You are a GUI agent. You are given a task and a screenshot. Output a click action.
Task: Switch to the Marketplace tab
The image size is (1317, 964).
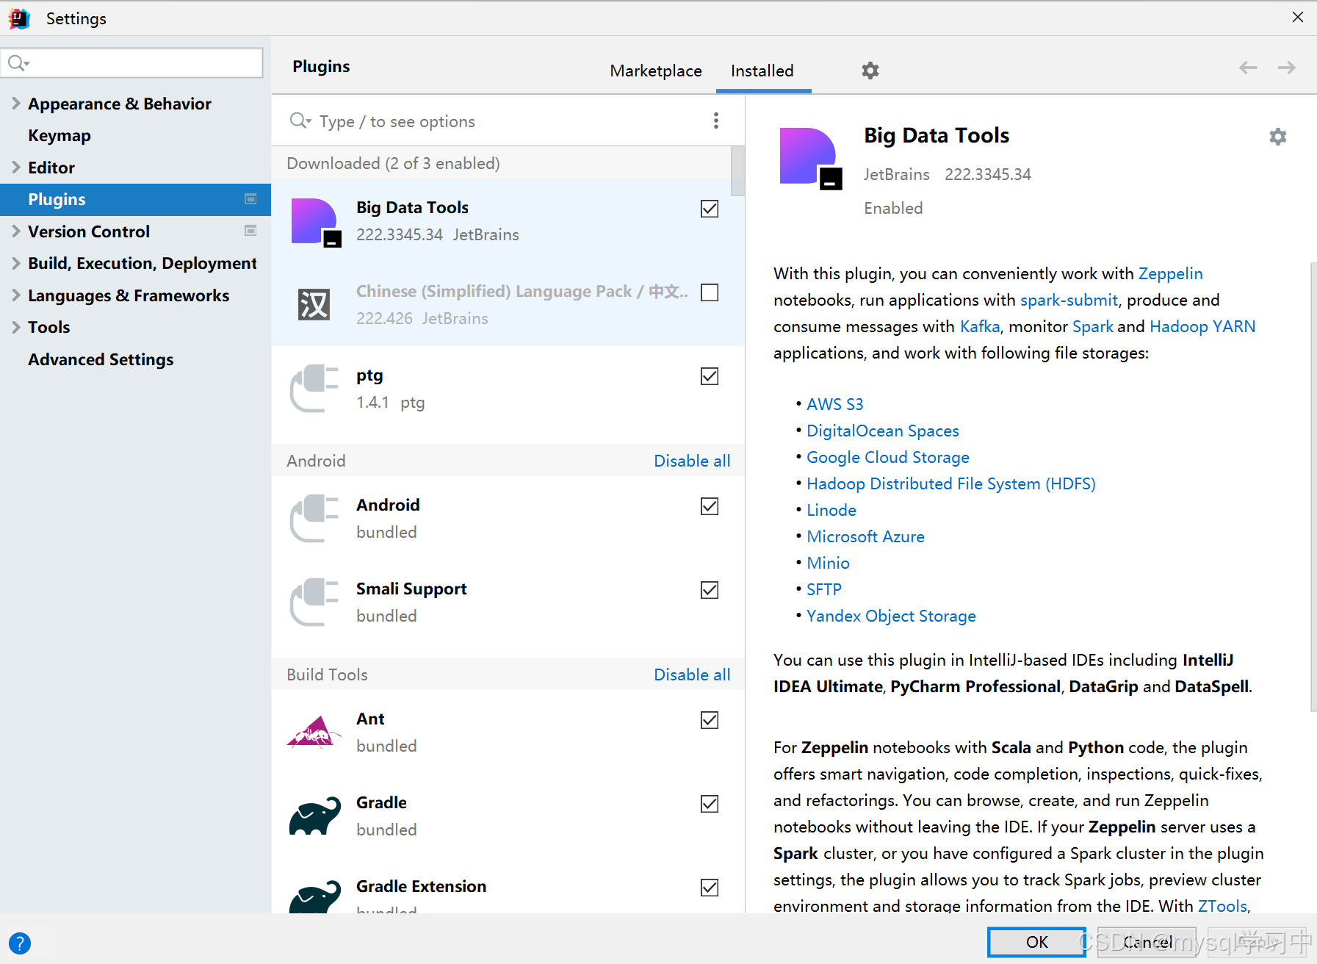tap(656, 71)
